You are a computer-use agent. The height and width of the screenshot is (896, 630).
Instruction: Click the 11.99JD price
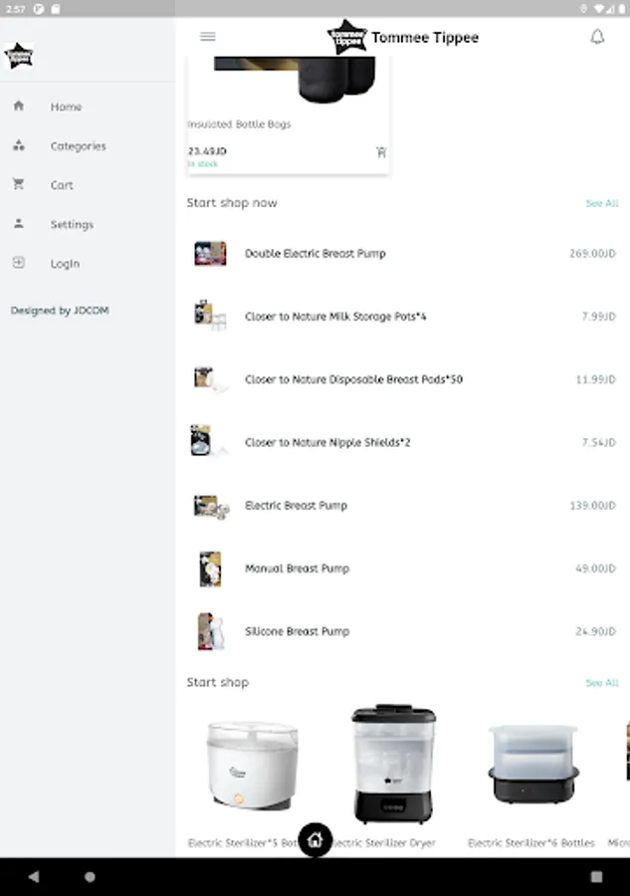tap(596, 379)
